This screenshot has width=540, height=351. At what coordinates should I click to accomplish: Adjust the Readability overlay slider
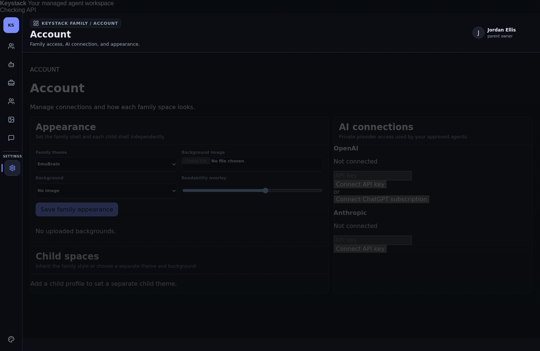point(252,190)
